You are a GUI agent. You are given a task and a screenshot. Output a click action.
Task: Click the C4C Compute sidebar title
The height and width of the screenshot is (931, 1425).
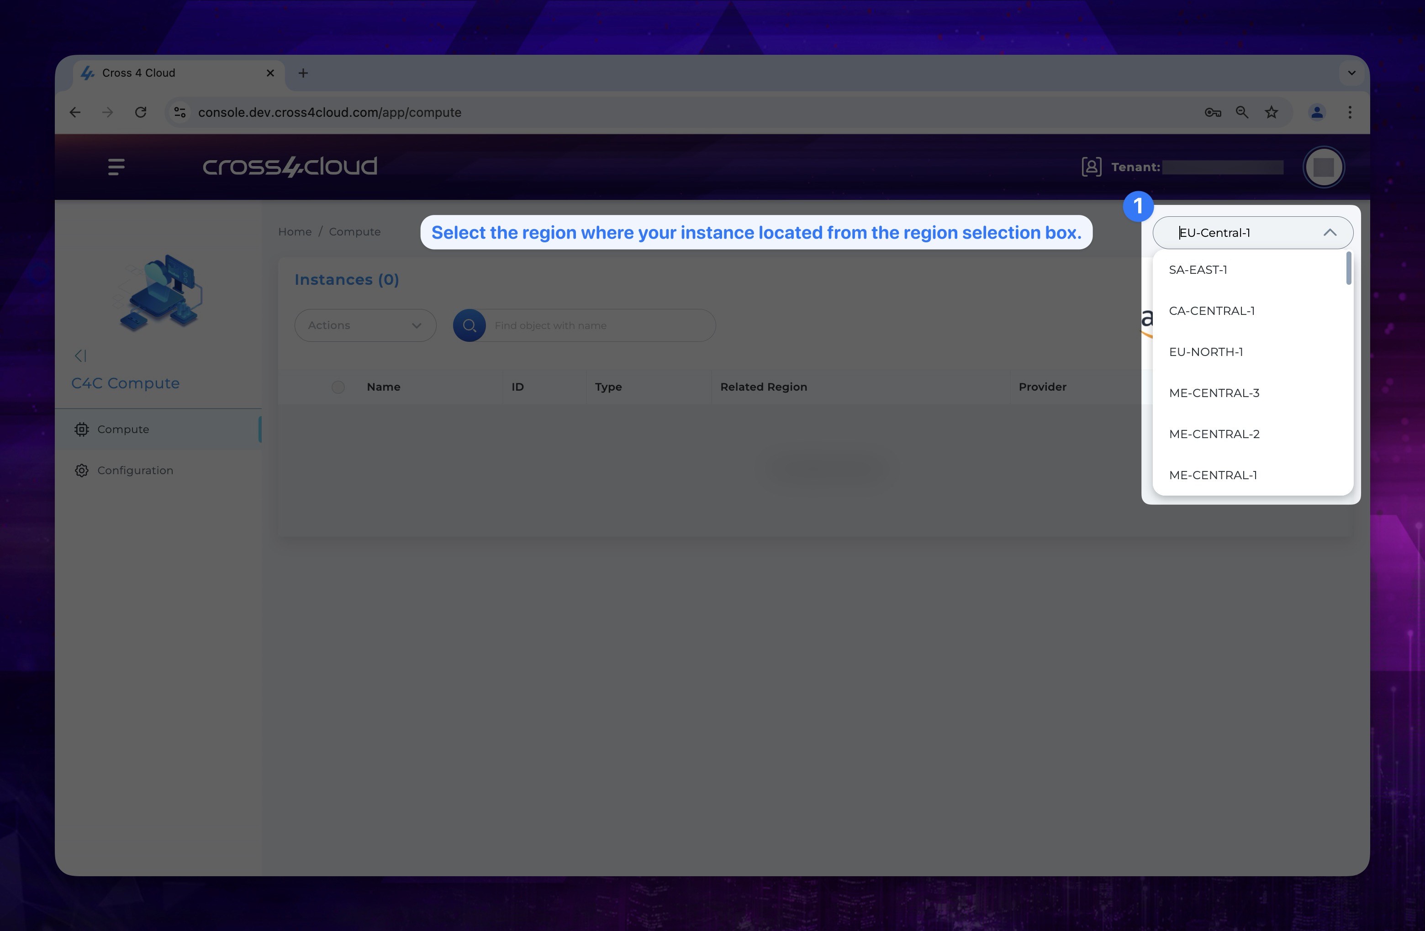point(125,383)
